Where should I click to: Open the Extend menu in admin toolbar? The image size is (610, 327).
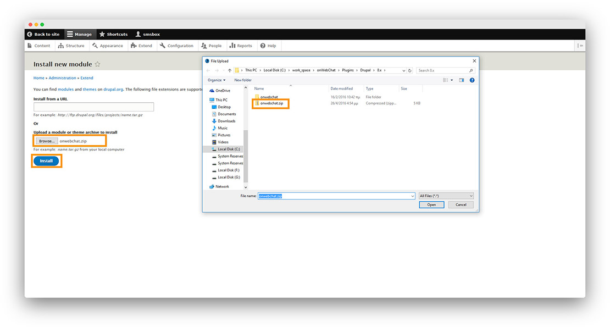(141, 46)
